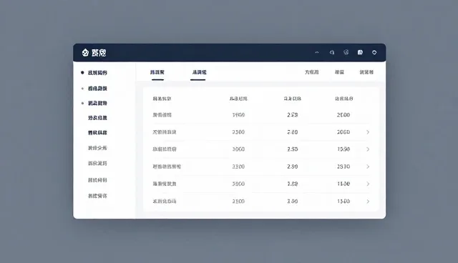Viewport: 458px width, 263px height.
Task: Click the third column header of the table
Action: point(293,99)
